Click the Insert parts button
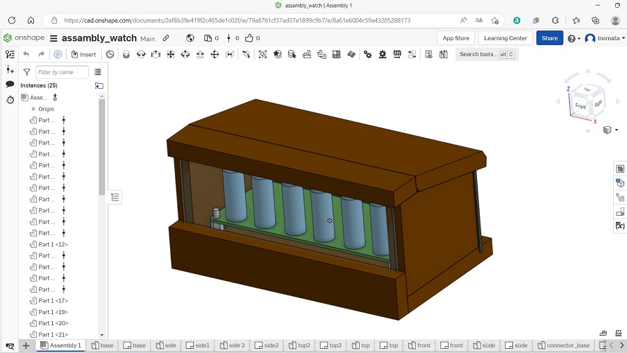 click(x=83, y=54)
